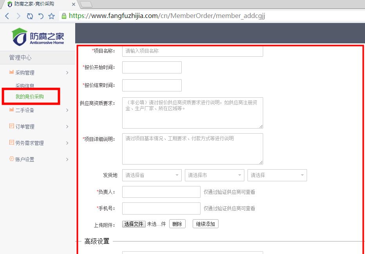
Task: Open the 请选择市 city dropdown
Action: (x=214, y=175)
